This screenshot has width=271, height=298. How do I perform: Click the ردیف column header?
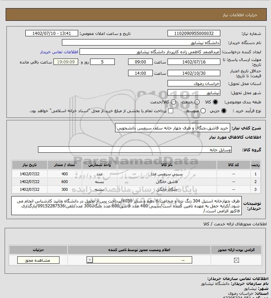(256, 165)
